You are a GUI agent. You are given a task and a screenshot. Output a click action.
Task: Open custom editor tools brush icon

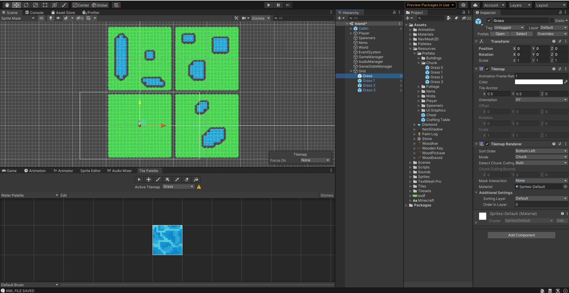click(x=64, y=5)
